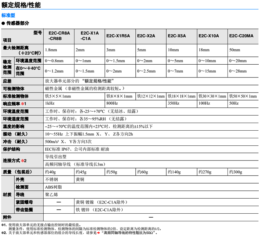The image size is (259, 237).
Task: Click the red asterisk beside 响应频率
Action: (x=22, y=103)
